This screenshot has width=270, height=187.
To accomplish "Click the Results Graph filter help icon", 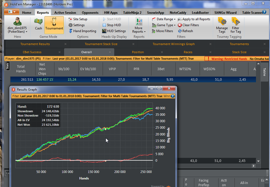I will 172,96.
